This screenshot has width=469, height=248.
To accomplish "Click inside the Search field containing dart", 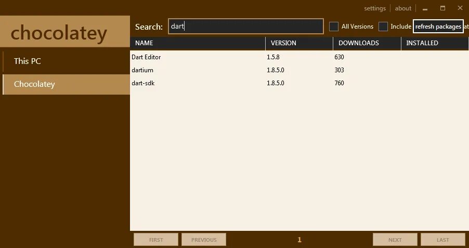I will tap(245, 27).
